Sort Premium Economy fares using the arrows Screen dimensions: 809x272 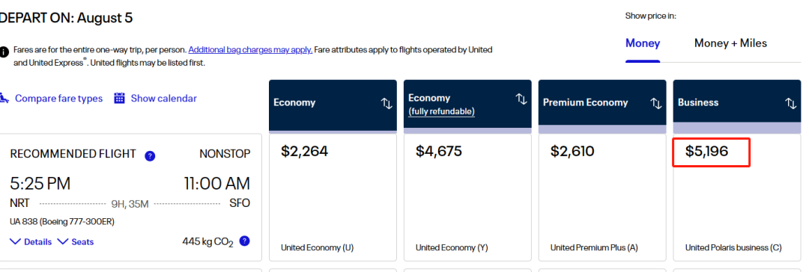click(x=655, y=103)
